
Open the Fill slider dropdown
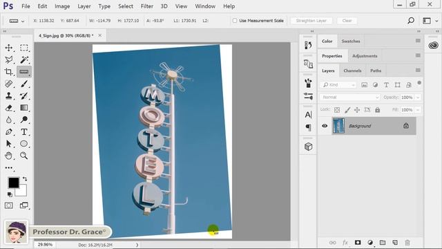(x=418, y=110)
